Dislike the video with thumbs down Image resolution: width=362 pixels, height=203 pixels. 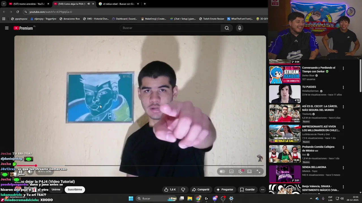[x=183, y=189]
